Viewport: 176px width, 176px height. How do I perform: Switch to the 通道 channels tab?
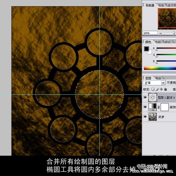pos(158,78)
